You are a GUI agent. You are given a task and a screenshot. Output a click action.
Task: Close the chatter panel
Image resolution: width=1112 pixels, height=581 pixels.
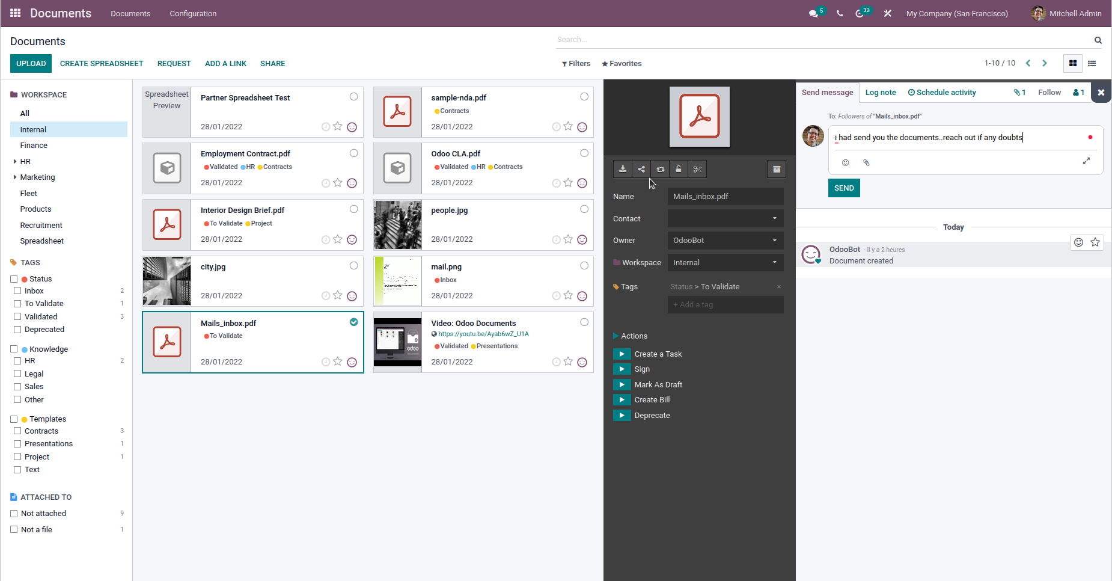1101,92
